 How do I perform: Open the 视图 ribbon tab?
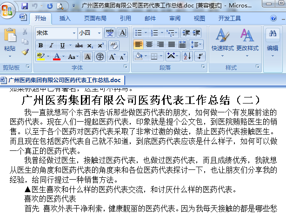(x=200, y=19)
